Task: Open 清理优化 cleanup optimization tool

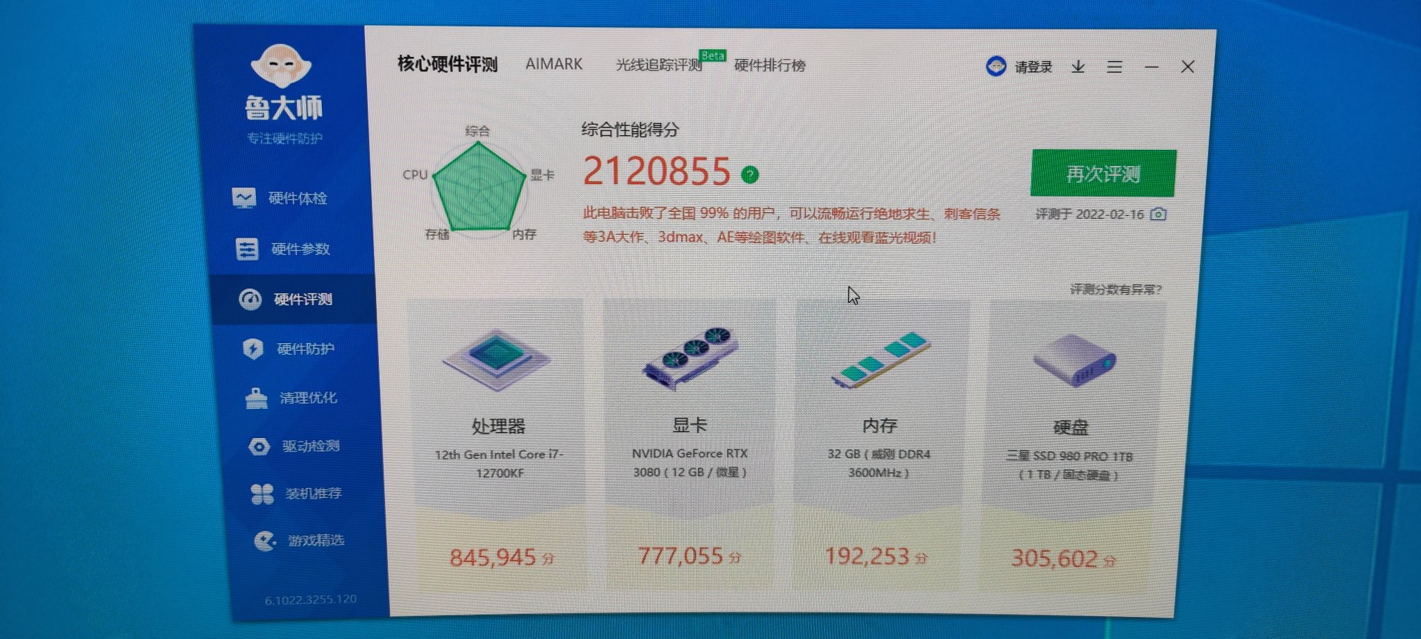Action: tap(291, 398)
